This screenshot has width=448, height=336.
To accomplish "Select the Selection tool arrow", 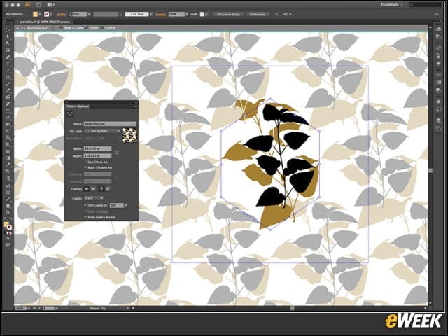I will tap(8, 30).
